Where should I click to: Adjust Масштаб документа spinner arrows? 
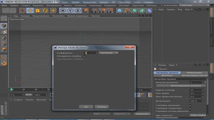click(202, 82)
